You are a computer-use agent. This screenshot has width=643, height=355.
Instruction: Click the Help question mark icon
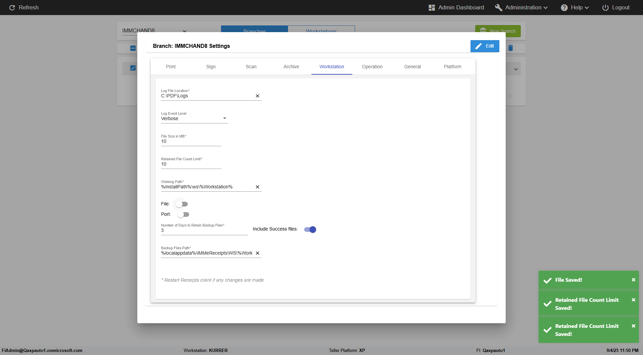(564, 7)
